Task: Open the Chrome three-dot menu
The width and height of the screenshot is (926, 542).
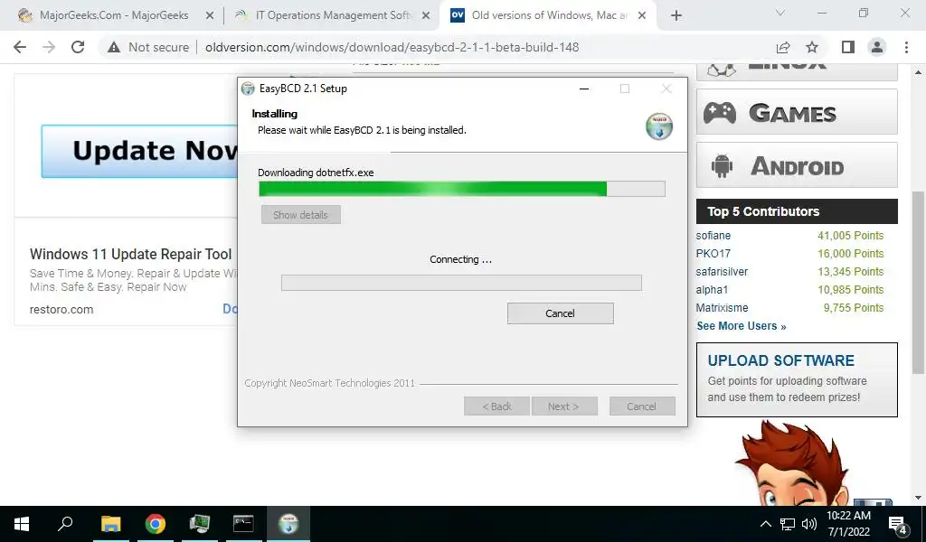Action: (906, 47)
